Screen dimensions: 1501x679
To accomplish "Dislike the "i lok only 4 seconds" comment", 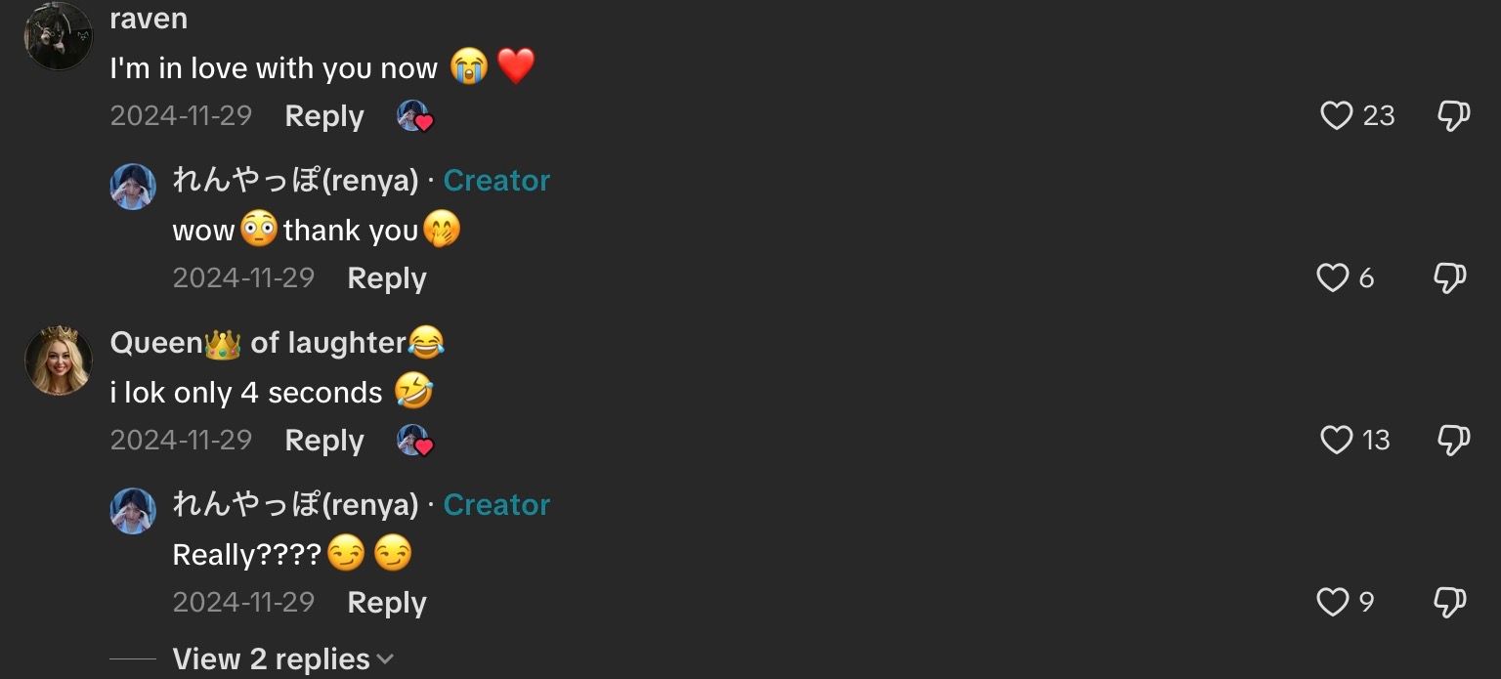I will coord(1453,441).
